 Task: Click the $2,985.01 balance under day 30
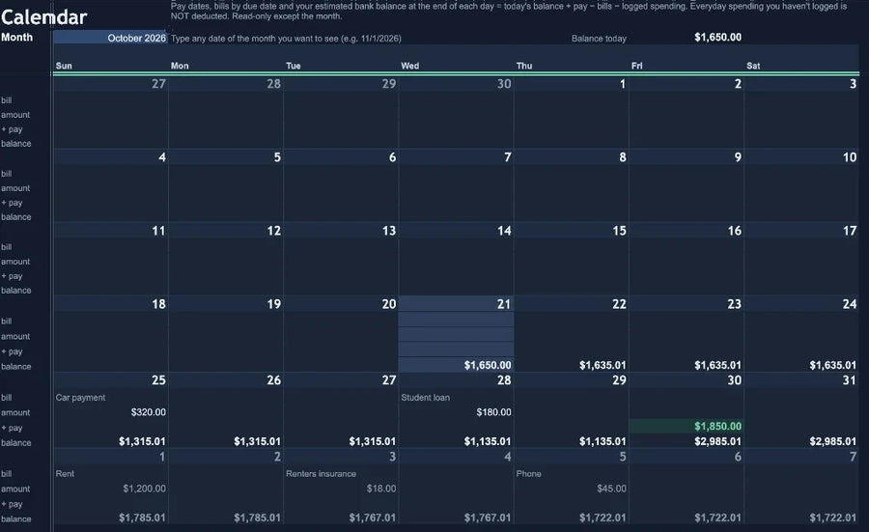tap(717, 441)
